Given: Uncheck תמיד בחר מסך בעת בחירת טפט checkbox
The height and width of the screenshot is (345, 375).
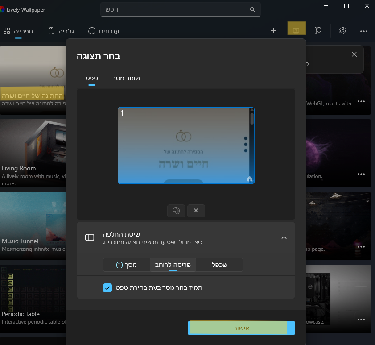Looking at the screenshot, I should click(107, 287).
